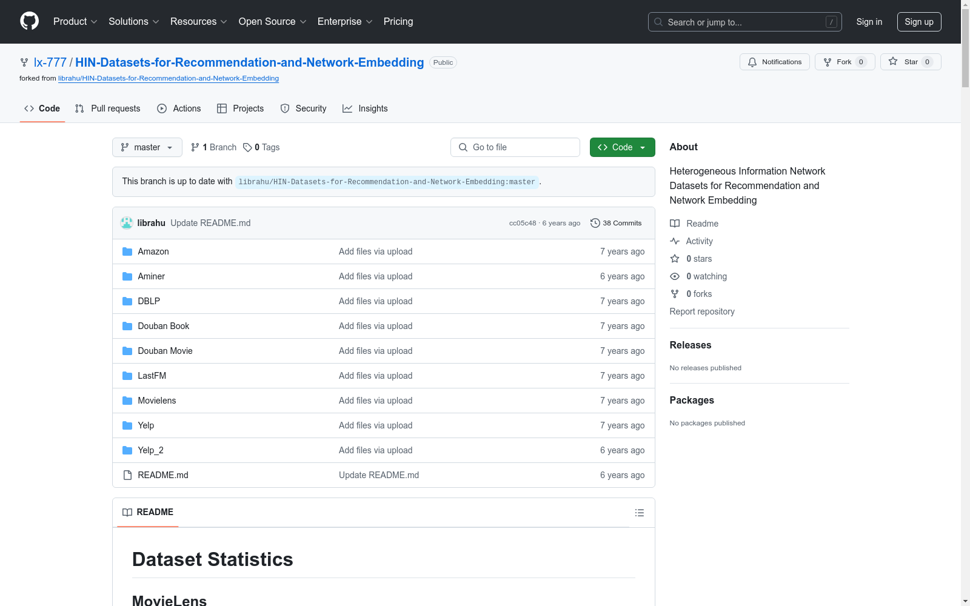The image size is (970, 606).
Task: Switch to the Security tab
Action: click(x=303, y=108)
